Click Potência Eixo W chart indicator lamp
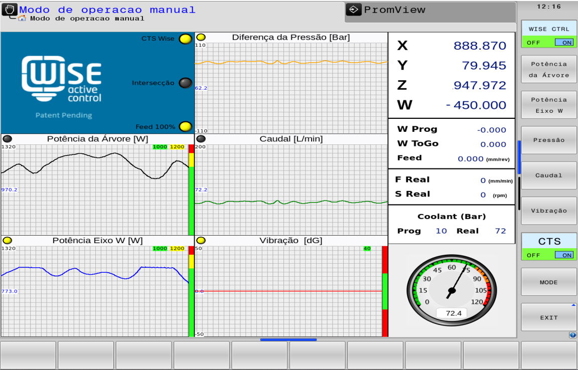 click(8, 241)
